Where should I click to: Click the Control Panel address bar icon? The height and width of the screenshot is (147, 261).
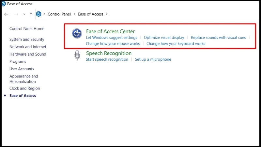pyautogui.click(x=38, y=14)
